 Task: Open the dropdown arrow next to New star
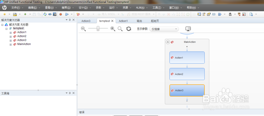(x=10, y=14)
